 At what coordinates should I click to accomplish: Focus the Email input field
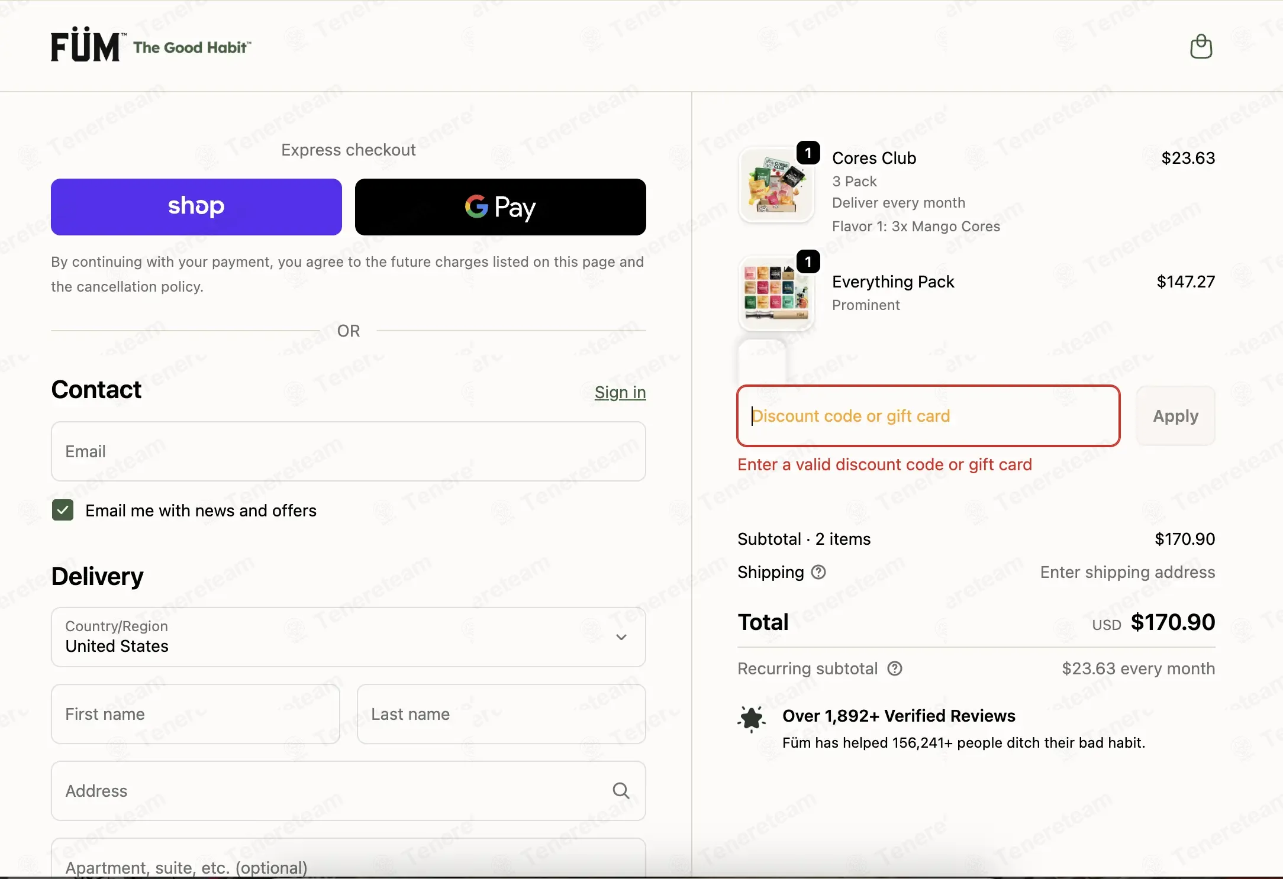349,451
